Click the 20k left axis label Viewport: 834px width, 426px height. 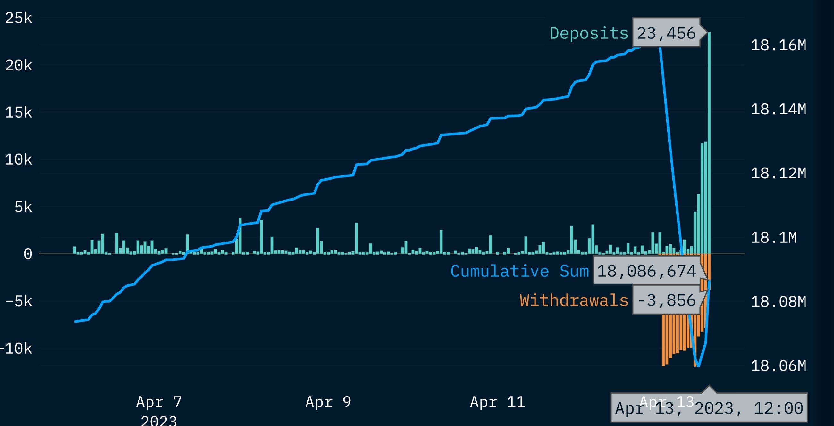(x=19, y=66)
